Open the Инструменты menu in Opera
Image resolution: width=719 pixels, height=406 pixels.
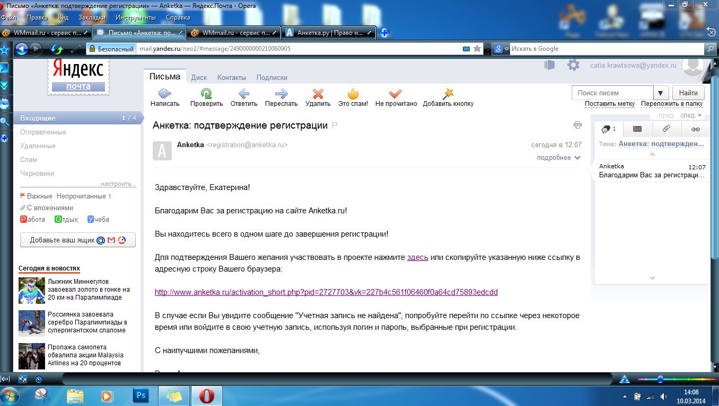(136, 17)
